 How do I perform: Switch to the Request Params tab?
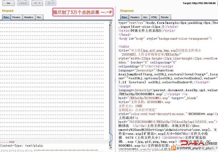[16, 17]
